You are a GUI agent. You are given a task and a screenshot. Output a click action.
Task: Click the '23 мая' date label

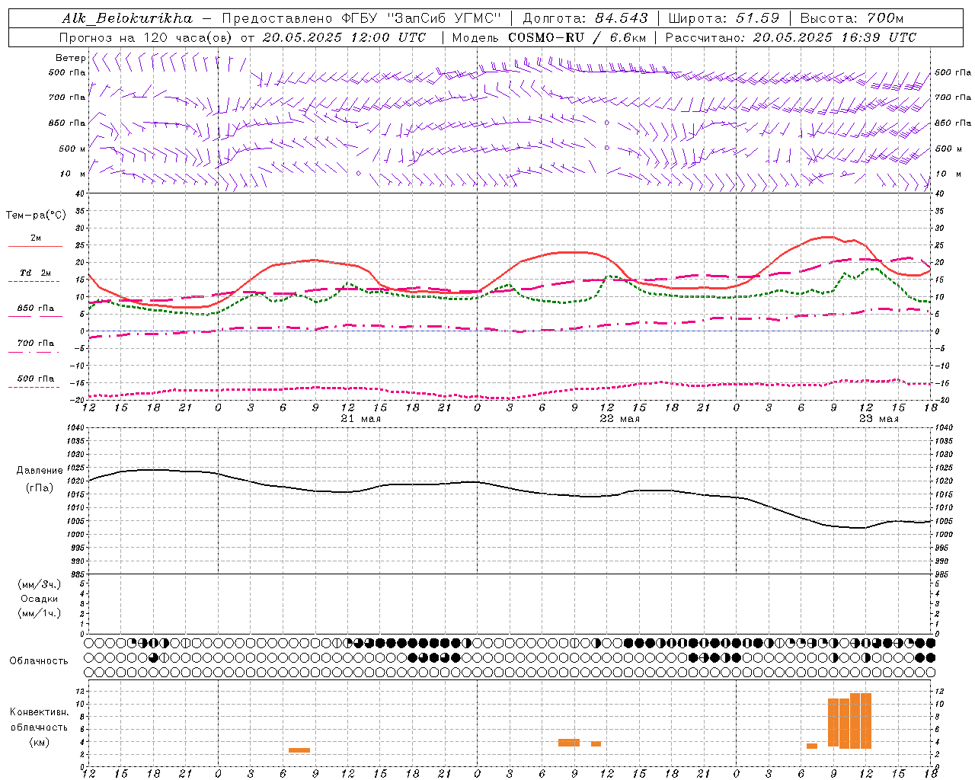tap(879, 419)
